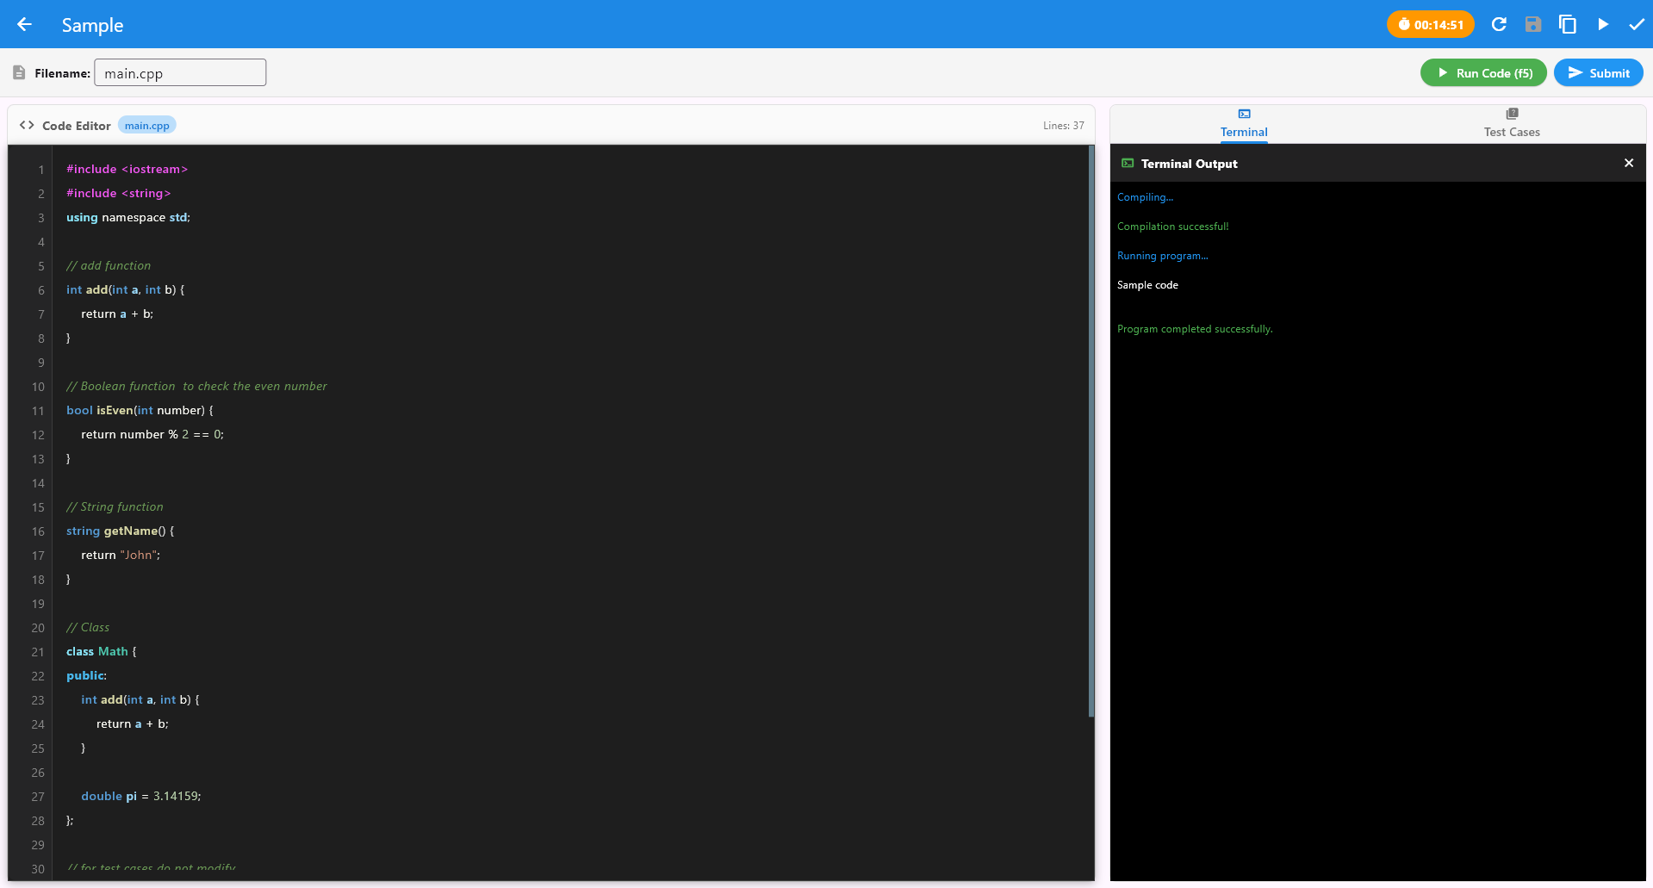Image resolution: width=1653 pixels, height=888 pixels.
Task: Click the Submit button
Action: pos(1598,73)
